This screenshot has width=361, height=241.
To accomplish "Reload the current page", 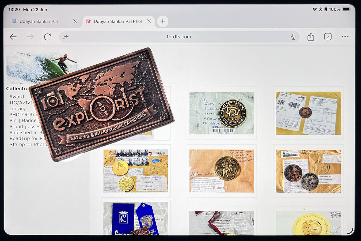I will (x=47, y=37).
